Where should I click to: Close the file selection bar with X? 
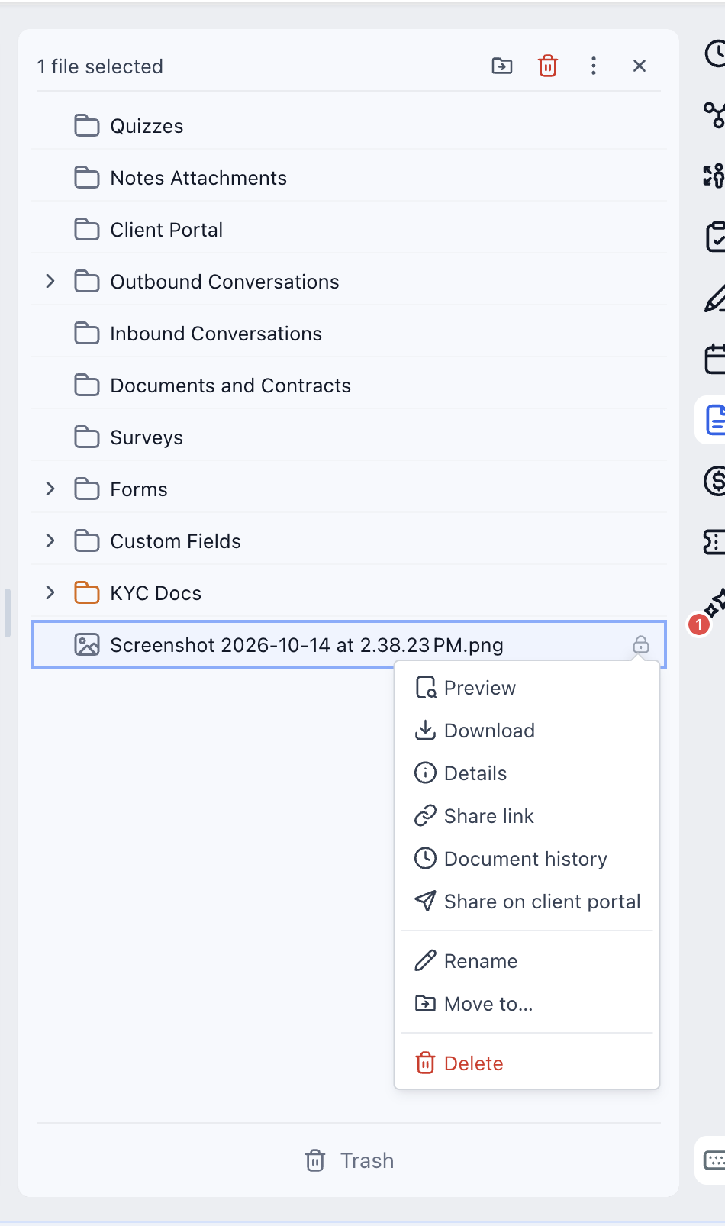[x=640, y=66]
